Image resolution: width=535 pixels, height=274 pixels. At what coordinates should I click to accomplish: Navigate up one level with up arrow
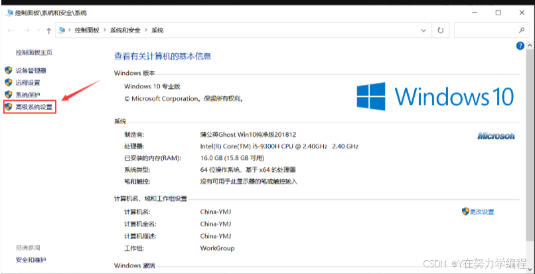pyautogui.click(x=49, y=31)
